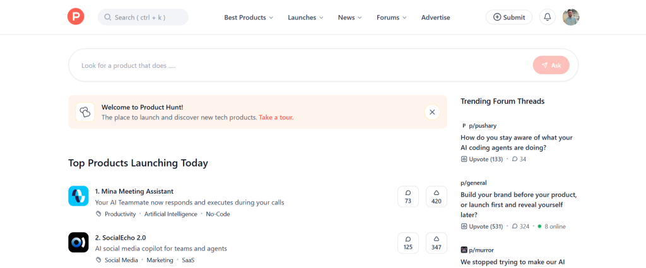The height and width of the screenshot is (268, 646).
Task: Upvote Mina Meeting Assistant
Action: pos(437,197)
